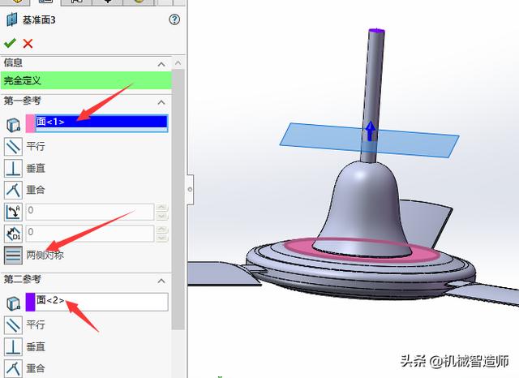Decrease the angle value with down spinner
Image resolution: width=519 pixels, height=378 pixels.
tap(162, 216)
